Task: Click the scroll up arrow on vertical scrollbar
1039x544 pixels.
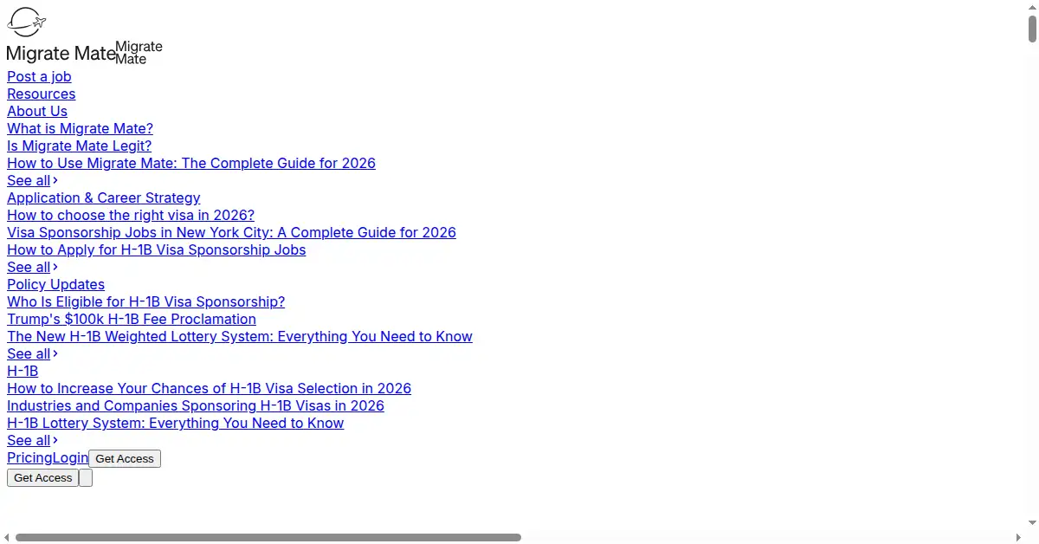Action: pos(1032,7)
